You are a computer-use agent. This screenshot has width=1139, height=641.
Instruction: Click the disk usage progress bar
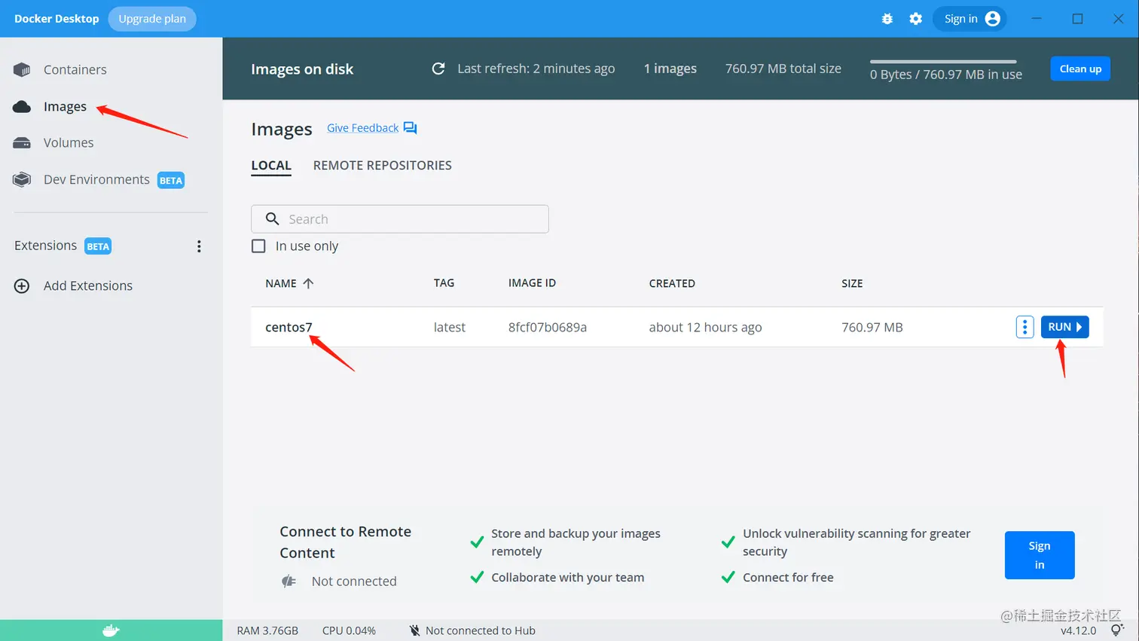pyautogui.click(x=943, y=62)
